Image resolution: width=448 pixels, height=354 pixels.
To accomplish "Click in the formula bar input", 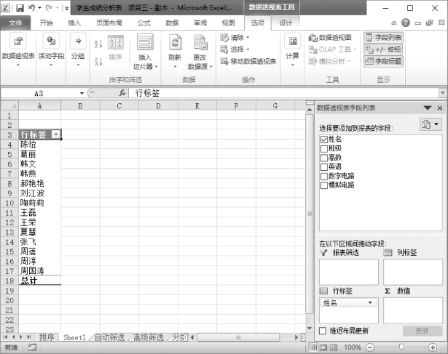I will [x=283, y=93].
